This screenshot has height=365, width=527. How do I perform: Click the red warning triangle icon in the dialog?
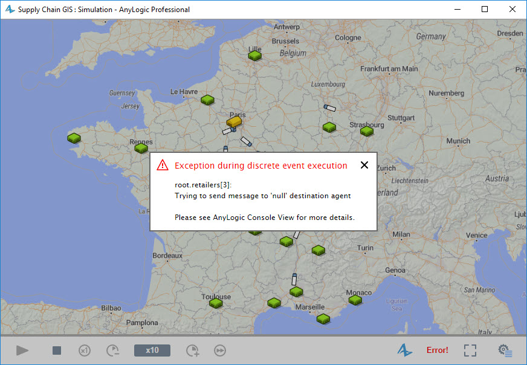click(163, 165)
